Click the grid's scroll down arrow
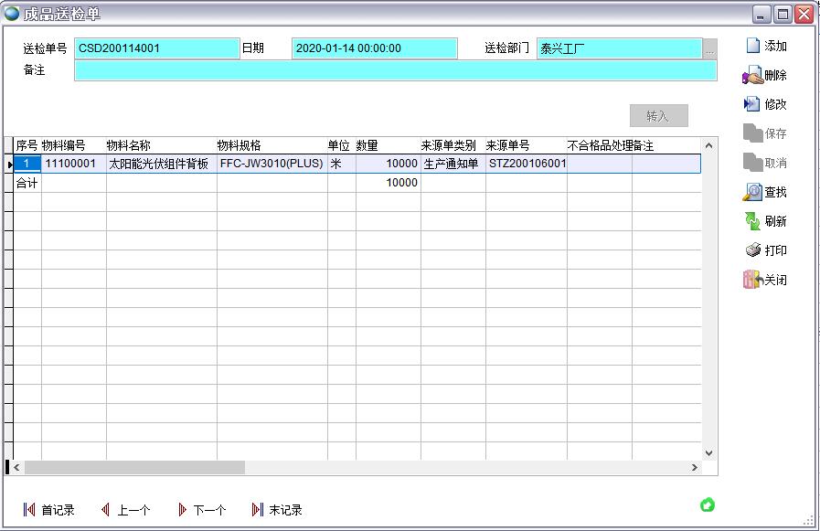The width and height of the screenshot is (820, 531). pos(708,452)
